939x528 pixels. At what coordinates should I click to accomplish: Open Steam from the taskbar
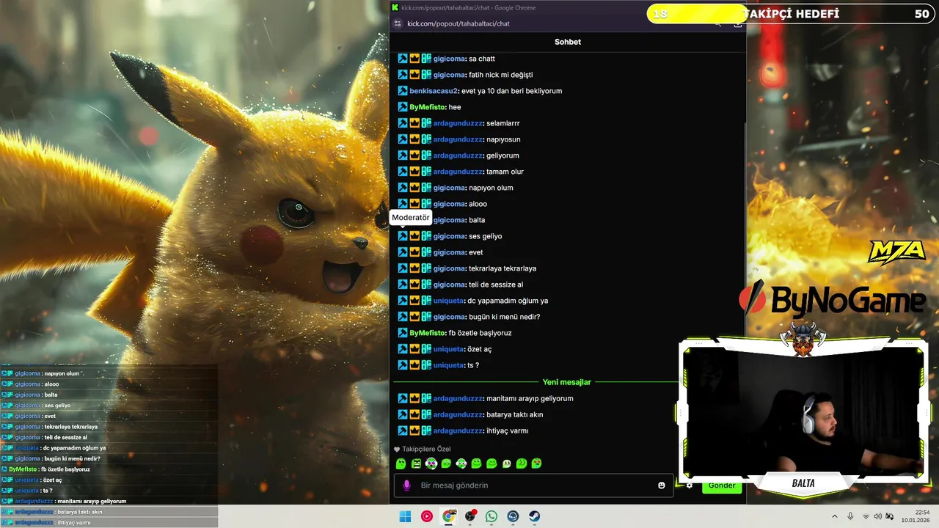pyautogui.click(x=535, y=516)
